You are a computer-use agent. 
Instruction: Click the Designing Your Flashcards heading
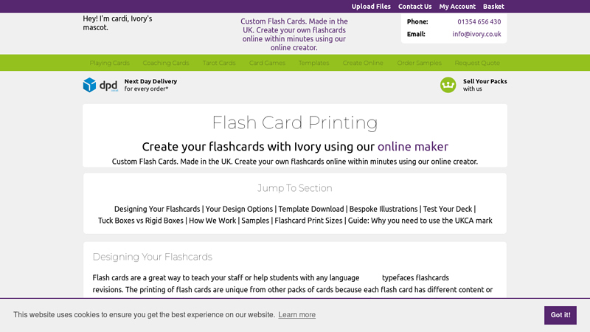click(x=153, y=257)
